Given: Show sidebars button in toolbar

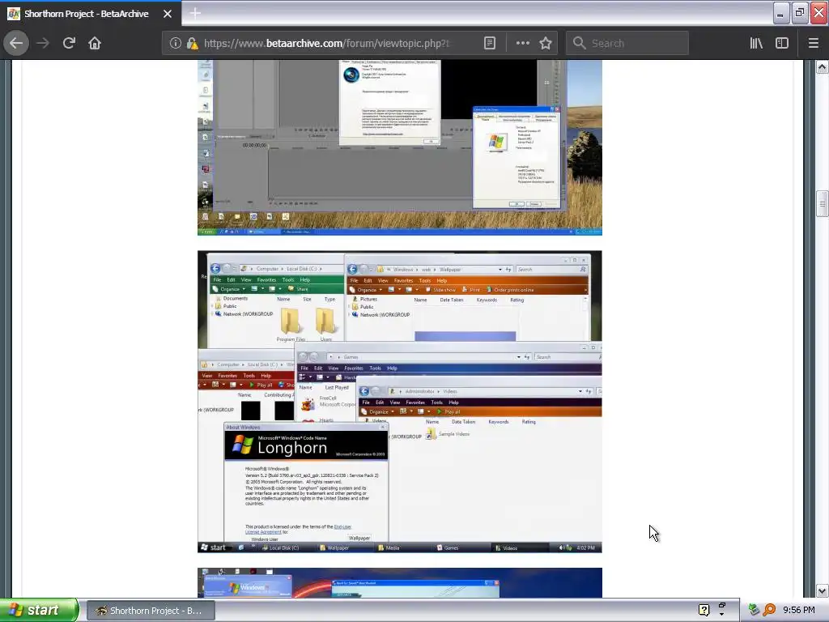Looking at the screenshot, I should click(782, 43).
